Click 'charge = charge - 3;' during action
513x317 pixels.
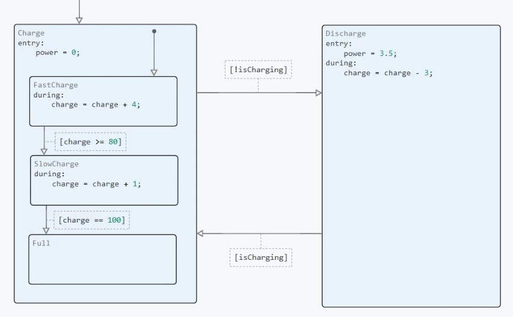point(388,73)
